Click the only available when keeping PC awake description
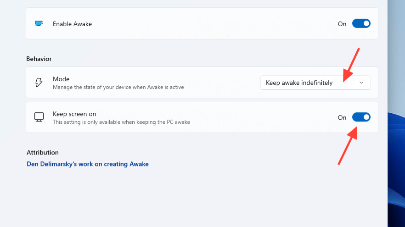 121,122
